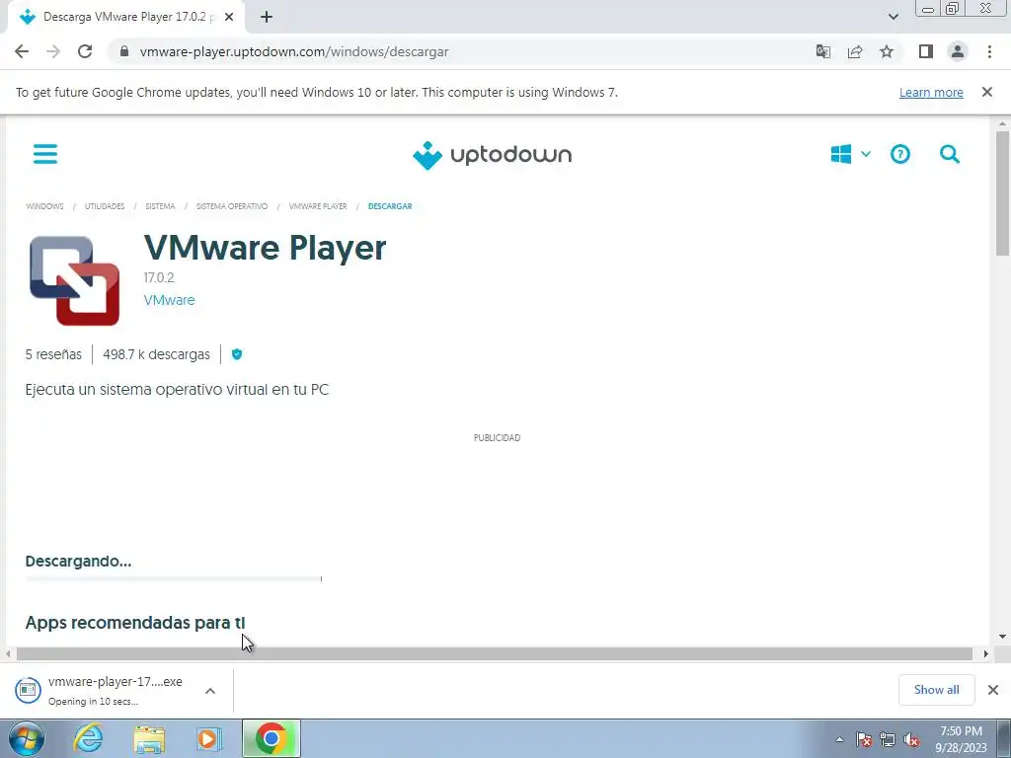The width and height of the screenshot is (1011, 758).
Task: Go to UTILIDADES breadcrumb
Action: (105, 206)
